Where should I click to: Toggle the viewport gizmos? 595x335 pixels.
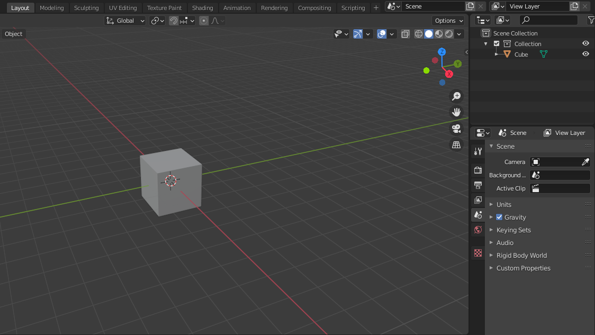(358, 34)
